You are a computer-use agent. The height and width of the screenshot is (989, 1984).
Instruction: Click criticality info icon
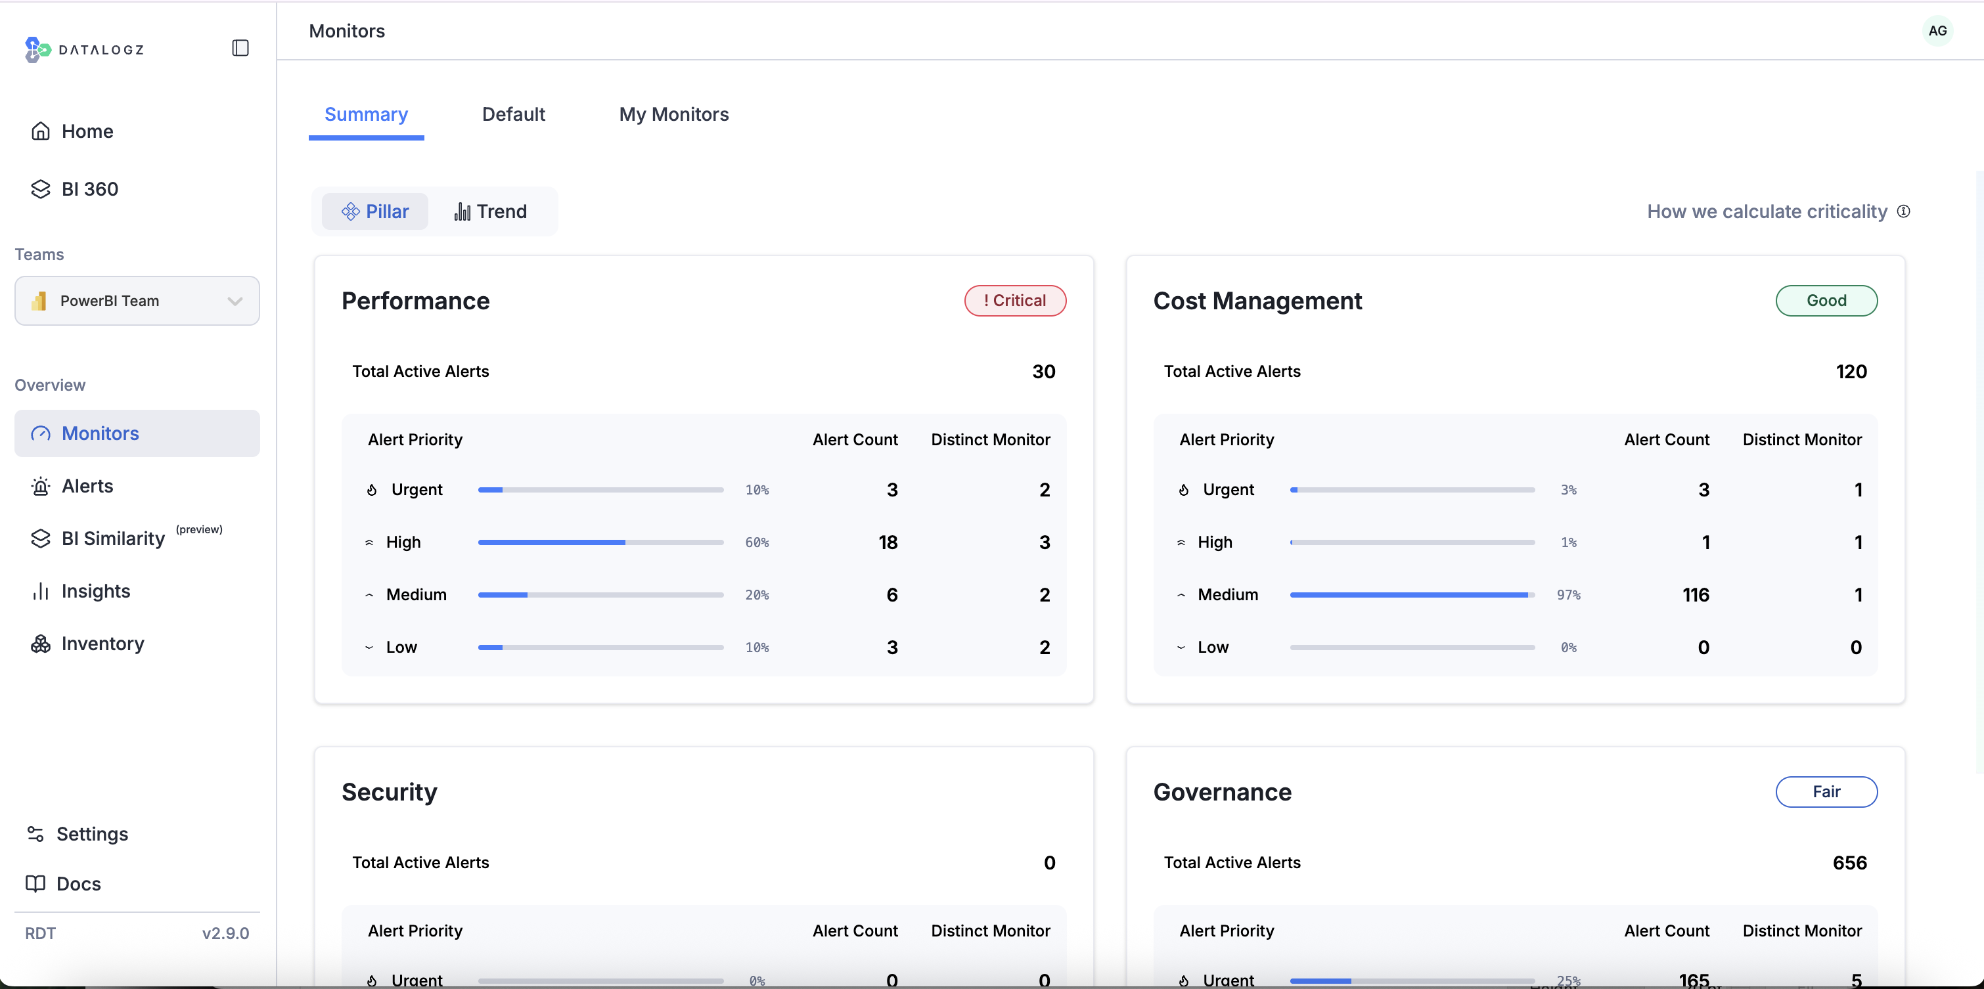tap(1904, 211)
